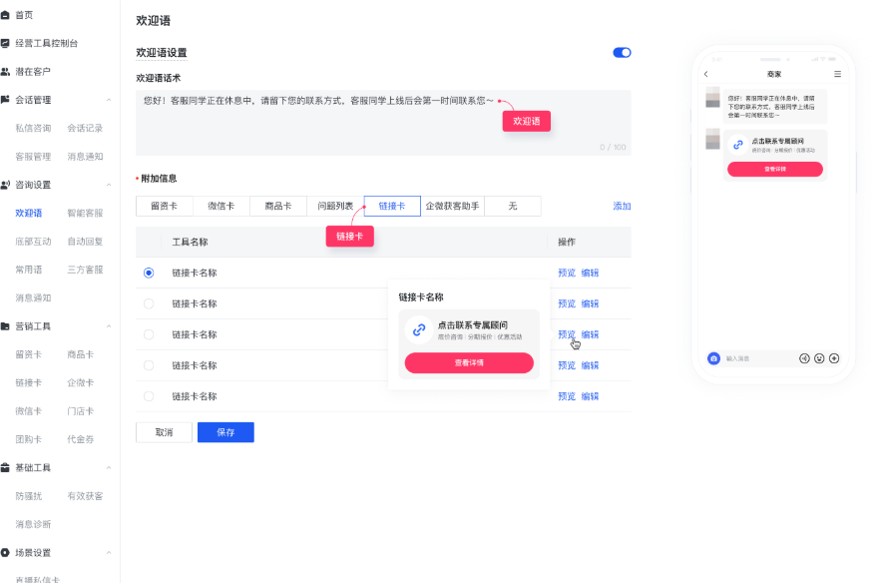Click the blue camera icon in the phone preview

(713, 358)
